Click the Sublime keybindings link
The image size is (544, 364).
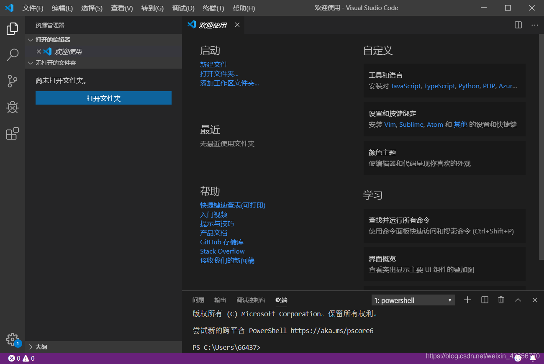click(411, 124)
